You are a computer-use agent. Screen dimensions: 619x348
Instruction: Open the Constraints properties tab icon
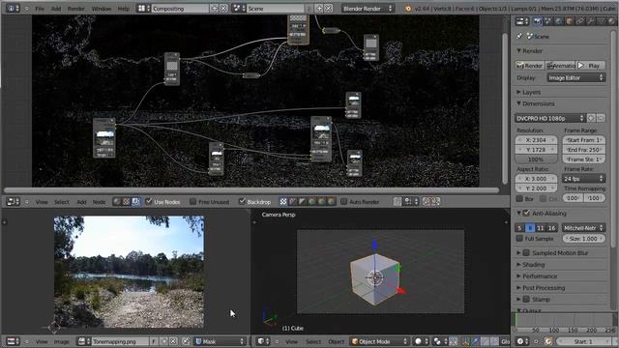[x=580, y=21]
